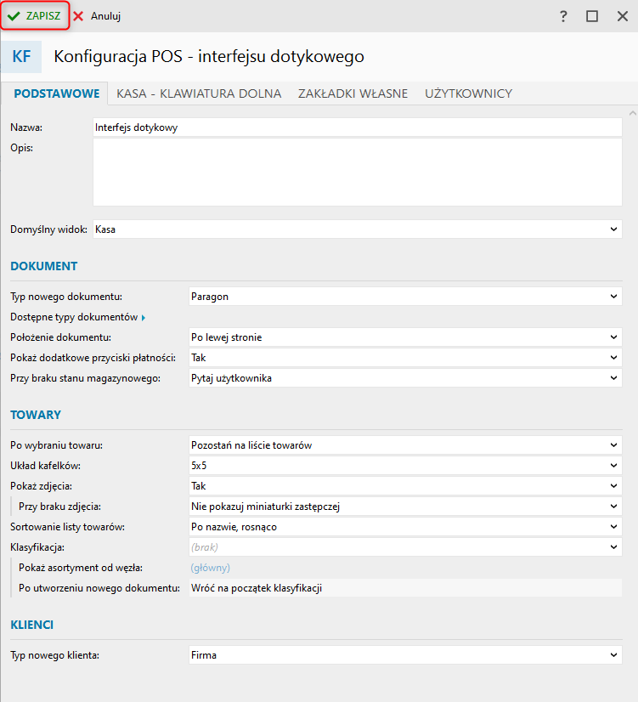Expand the Układ kafelków dropdown

point(405,466)
